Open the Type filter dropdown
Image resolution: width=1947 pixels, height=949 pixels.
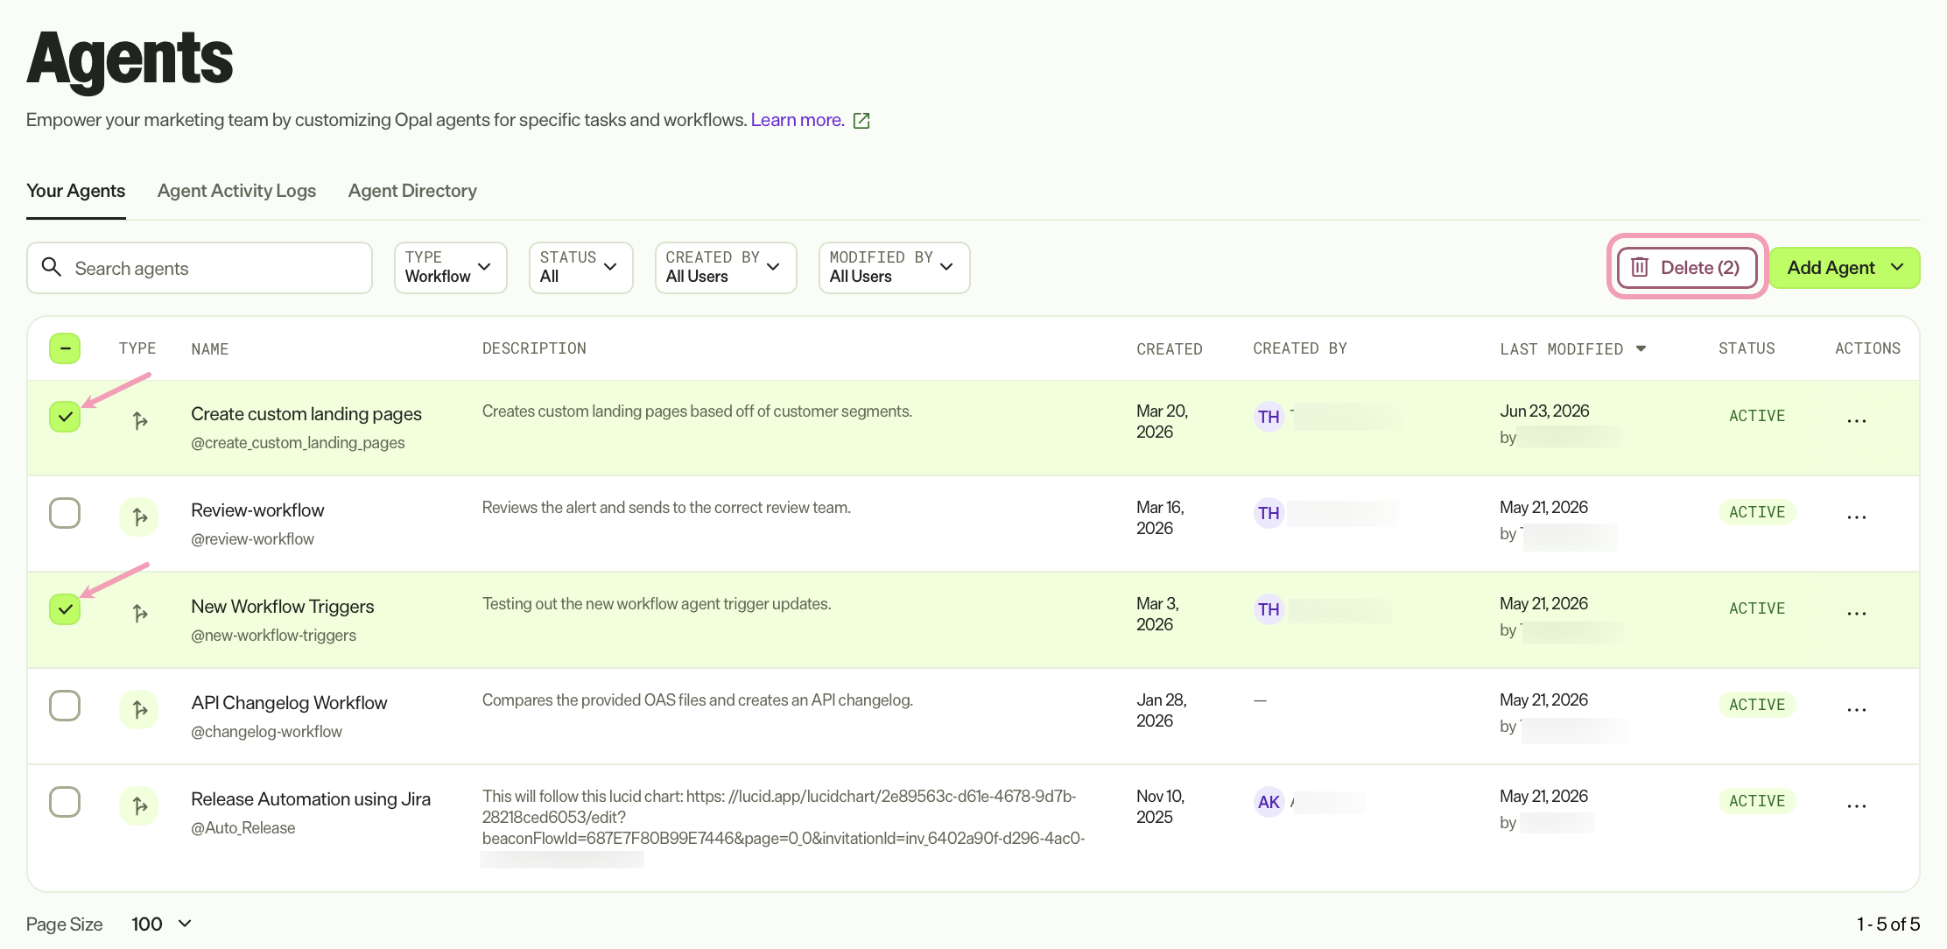pyautogui.click(x=450, y=268)
